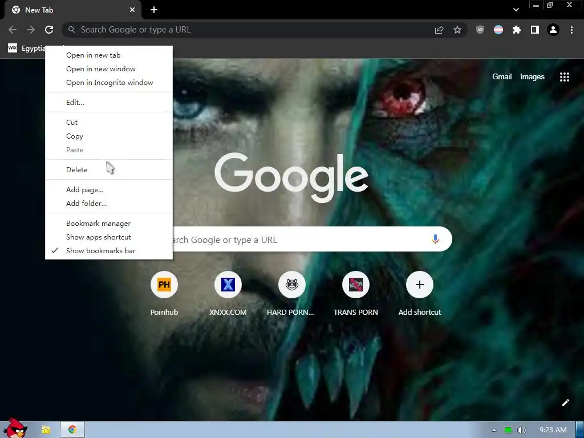Screen dimensions: 584x438
Task: Open the TRANS PORN shortcut tile
Action: click(x=356, y=294)
